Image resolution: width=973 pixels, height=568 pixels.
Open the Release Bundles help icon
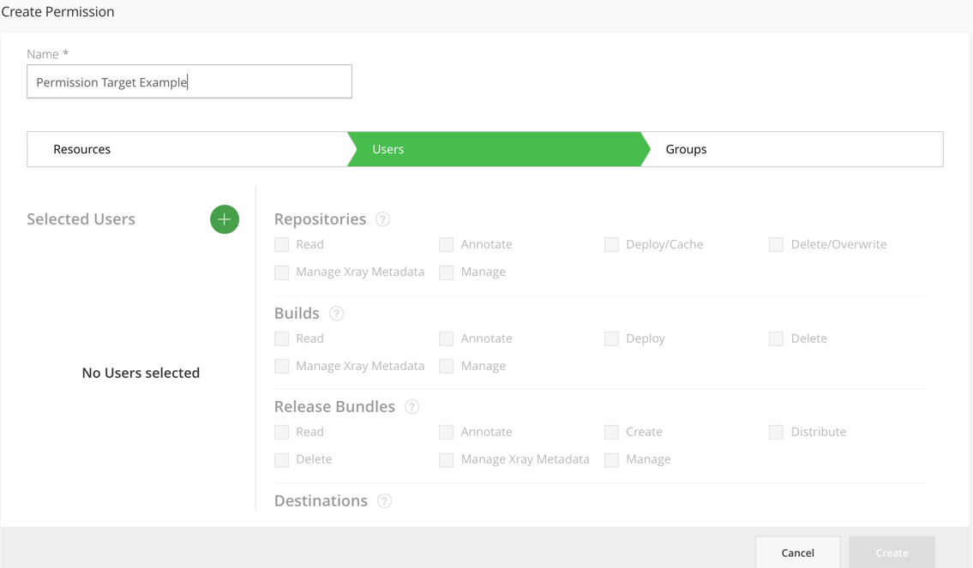(411, 407)
